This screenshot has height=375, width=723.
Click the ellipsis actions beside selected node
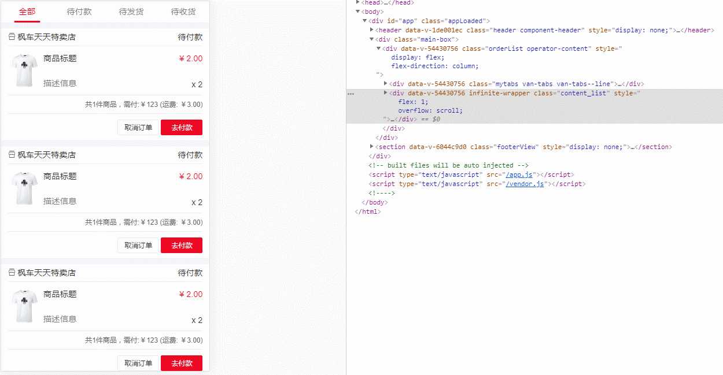pos(351,93)
